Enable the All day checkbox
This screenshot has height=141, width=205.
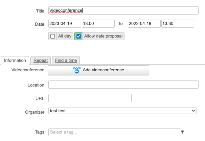click(x=53, y=37)
